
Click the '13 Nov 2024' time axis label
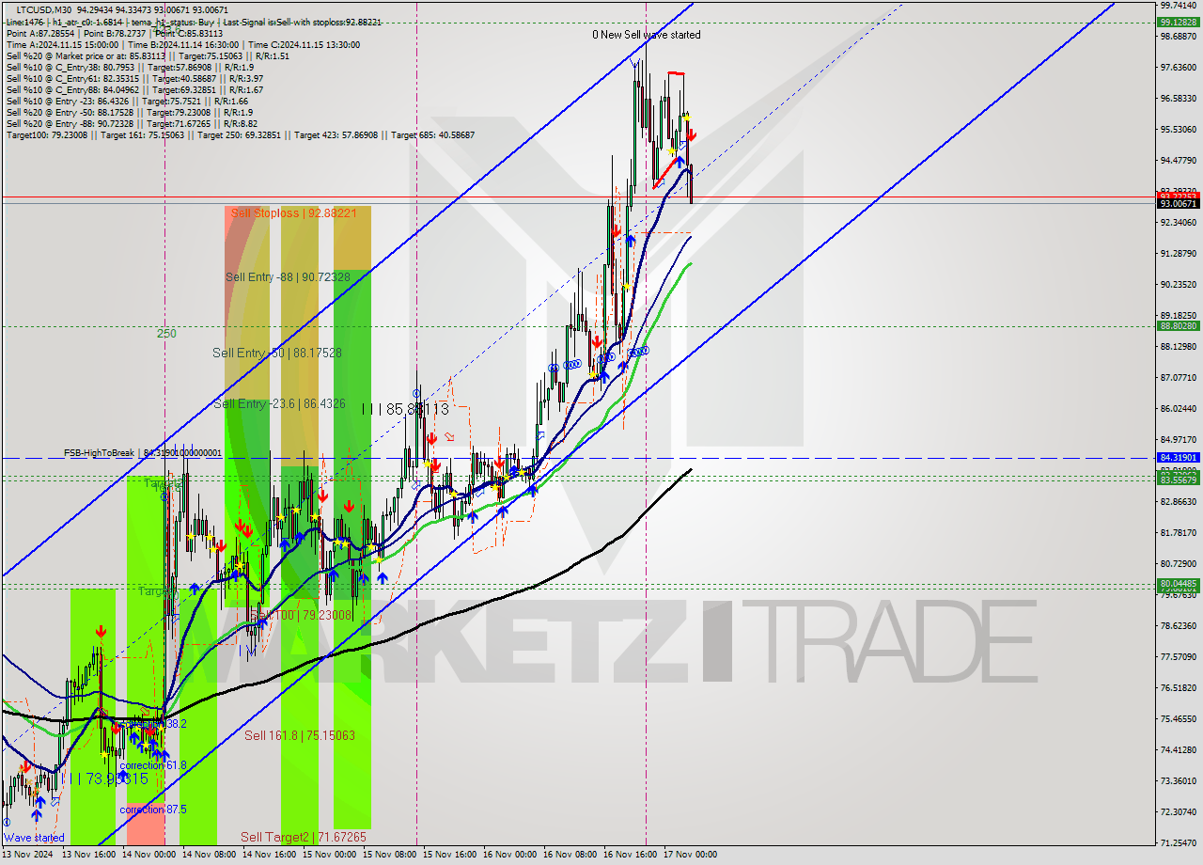click(28, 855)
